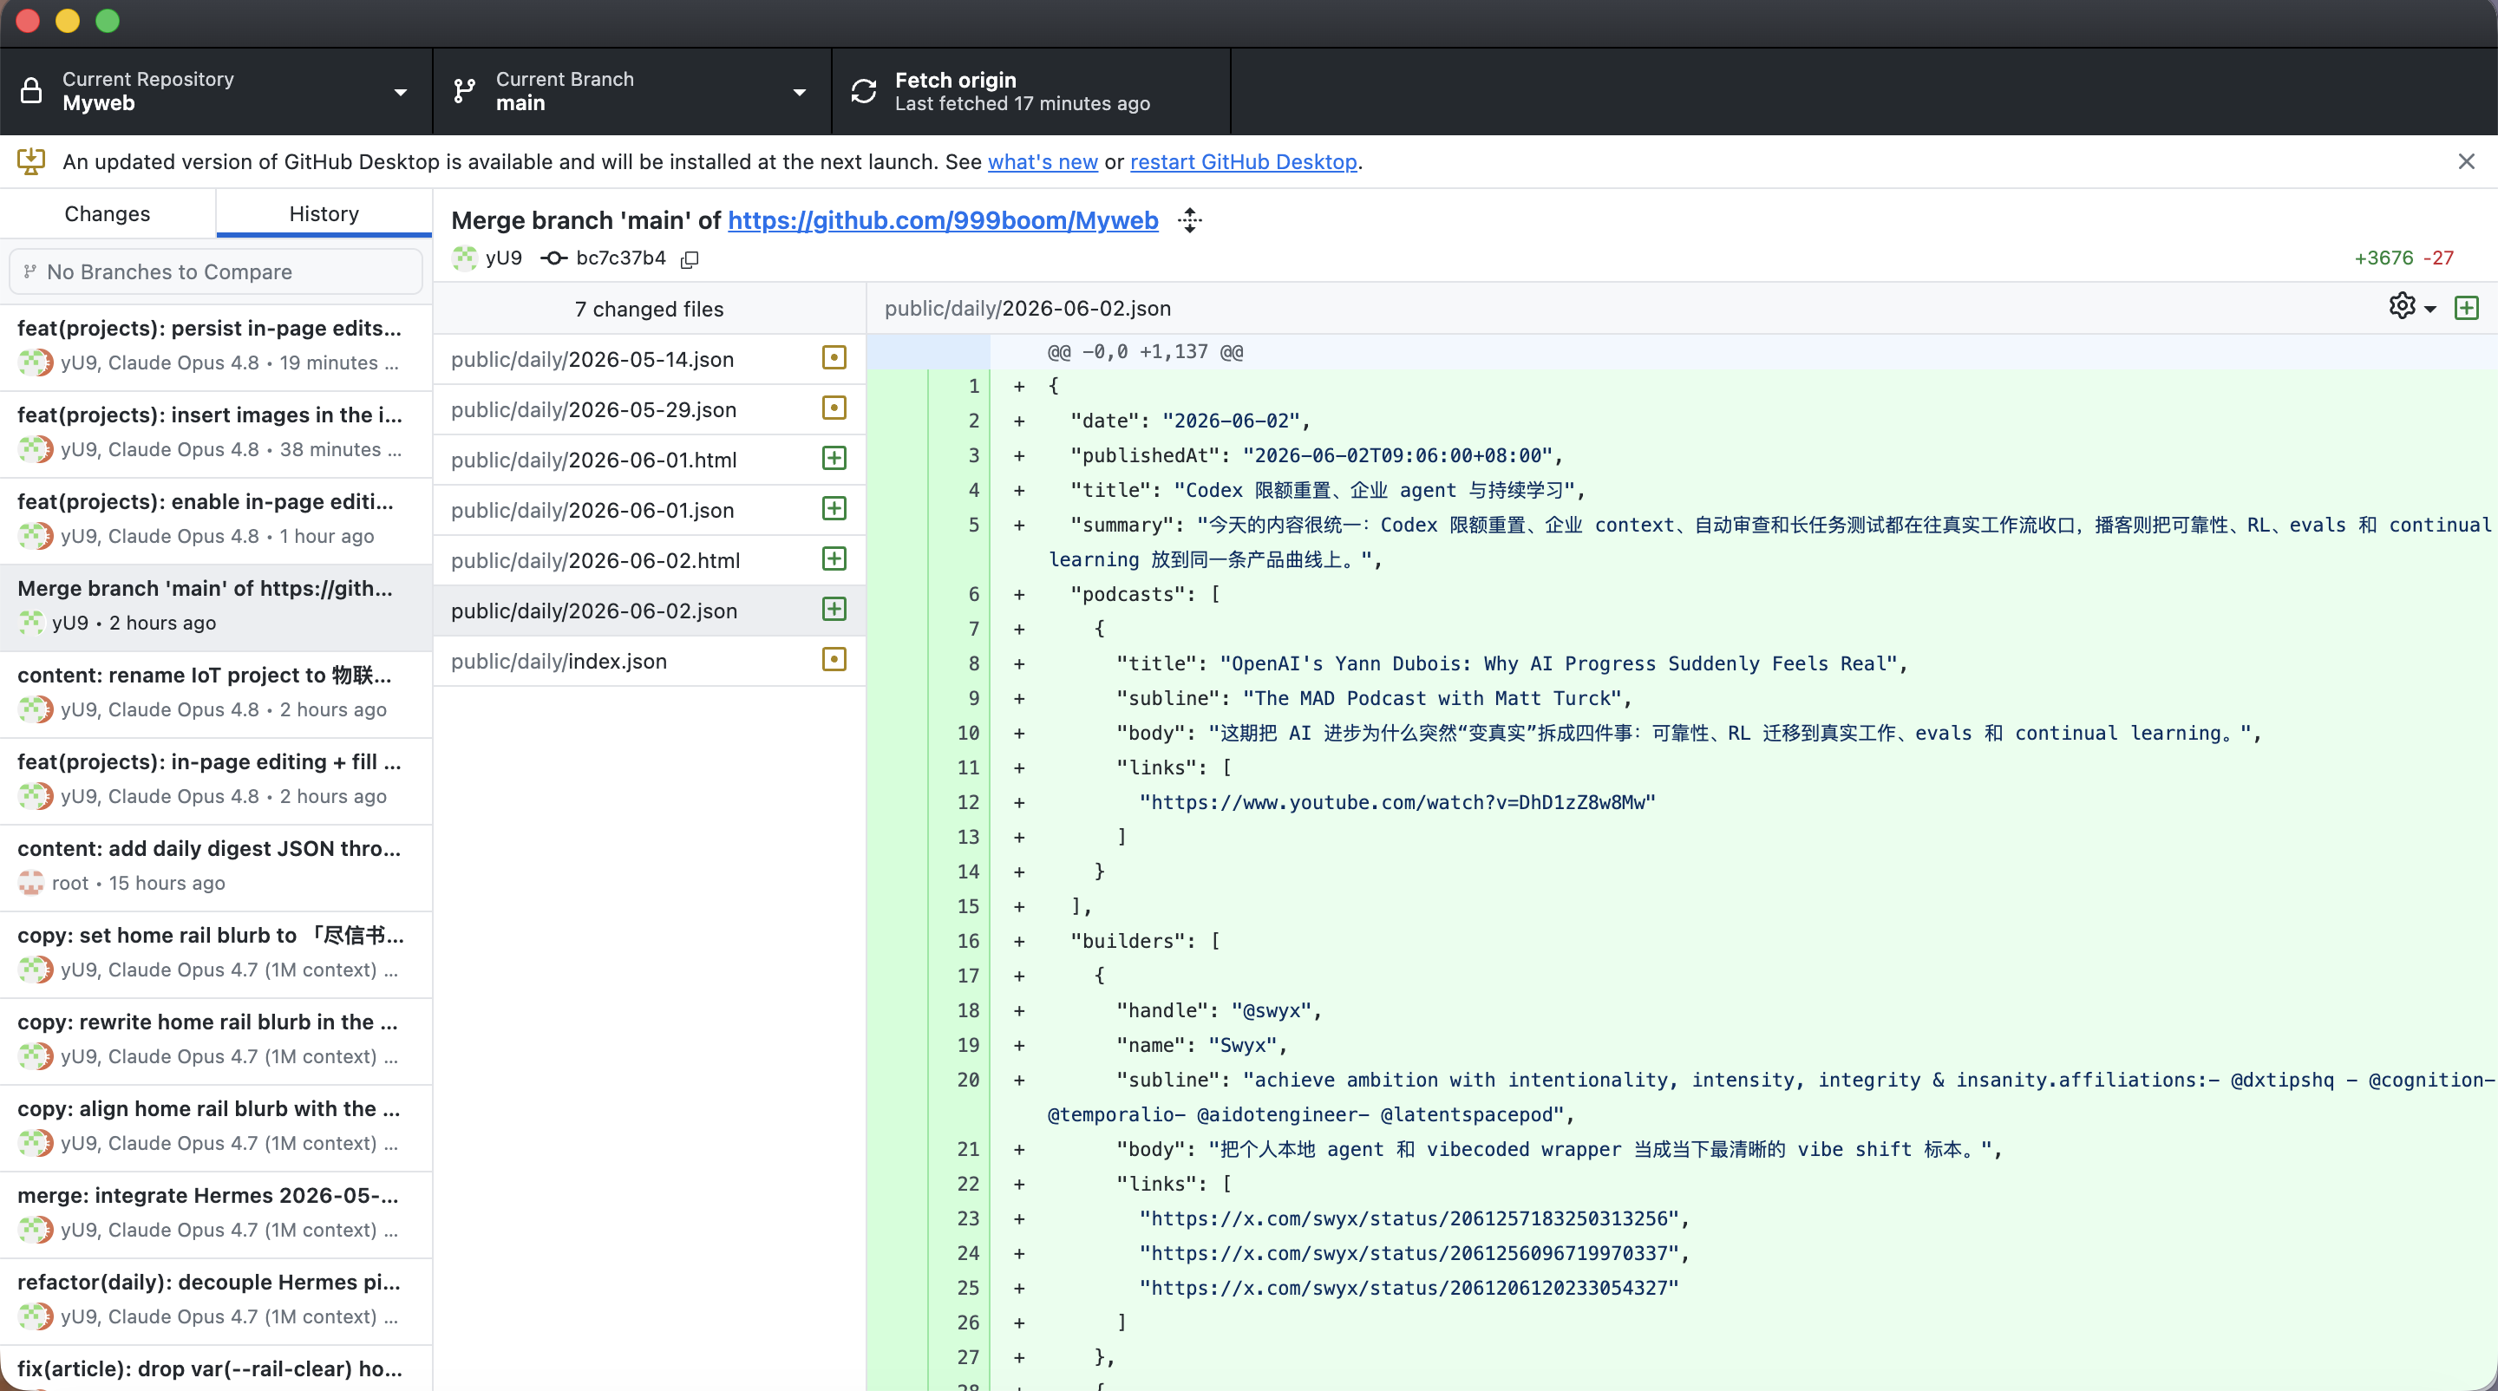The height and width of the screenshot is (1391, 2498).
Task: Dismiss the update notification banner
Action: [2466, 162]
